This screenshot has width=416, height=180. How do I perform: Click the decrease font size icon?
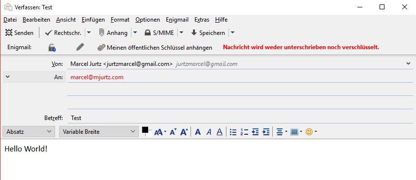pos(173,132)
